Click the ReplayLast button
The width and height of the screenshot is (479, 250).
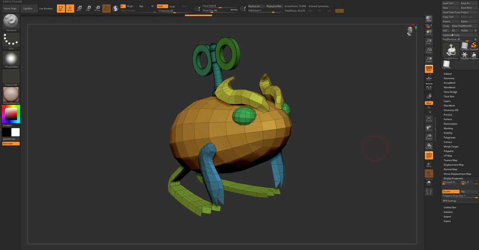[x=256, y=6]
